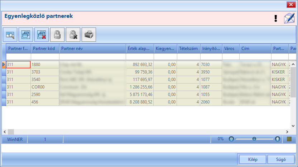The image size is (298, 167).
Task: Open help with Súgó button
Action: [281, 160]
